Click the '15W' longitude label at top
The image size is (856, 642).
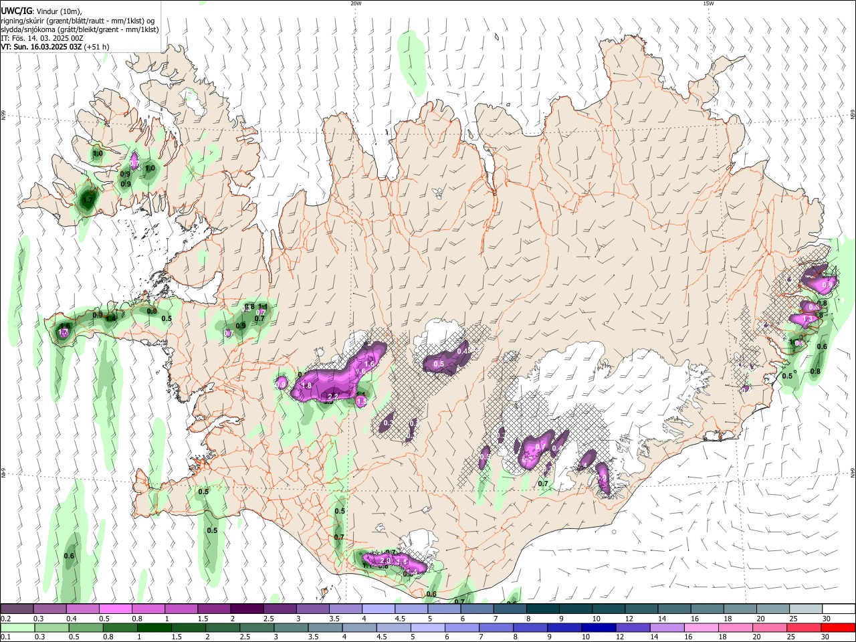(x=708, y=3)
